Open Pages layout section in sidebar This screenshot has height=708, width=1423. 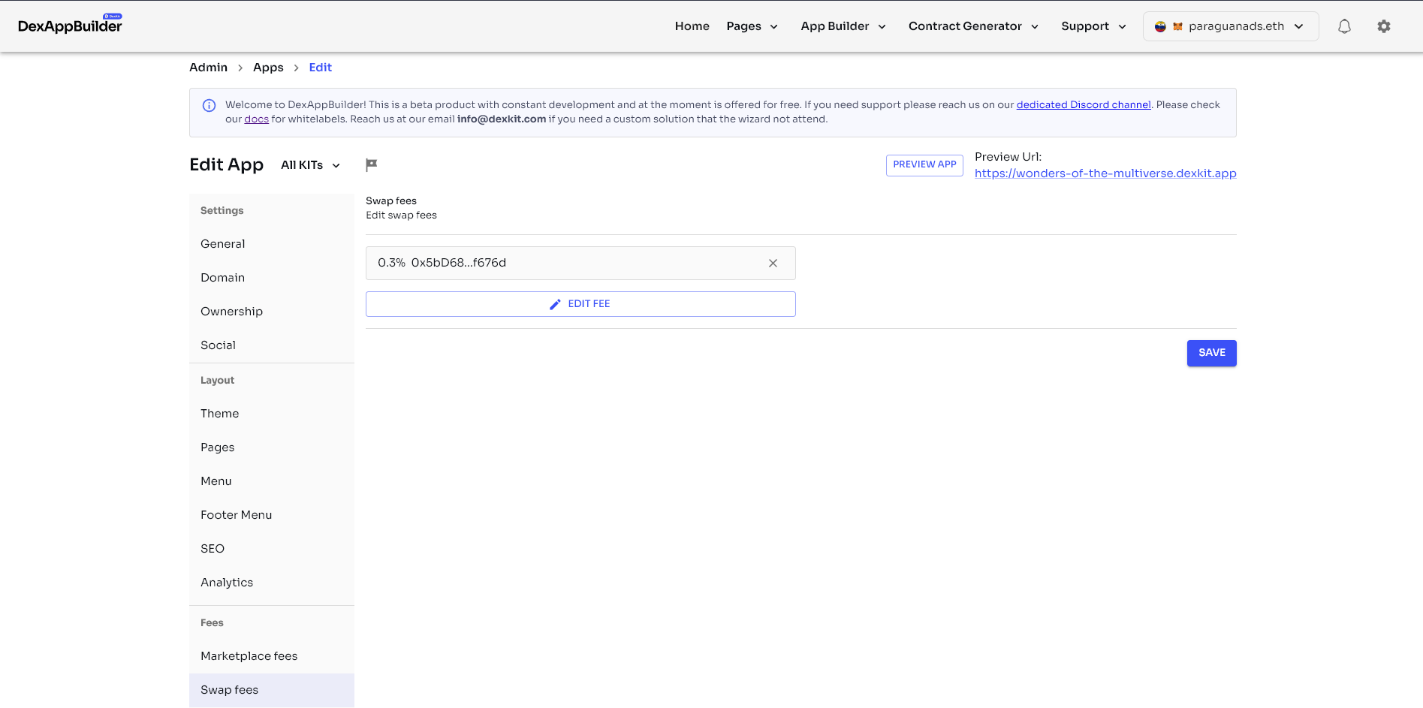(x=272, y=447)
